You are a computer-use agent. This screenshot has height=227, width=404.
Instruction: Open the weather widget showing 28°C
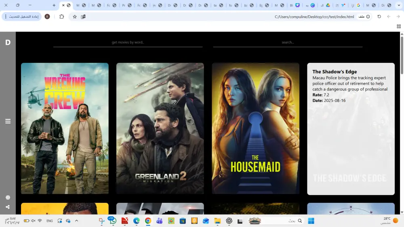pos(390,221)
